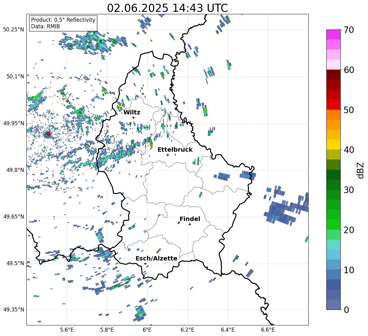
Task: Click the red radar location marker
Action: click(x=48, y=134)
